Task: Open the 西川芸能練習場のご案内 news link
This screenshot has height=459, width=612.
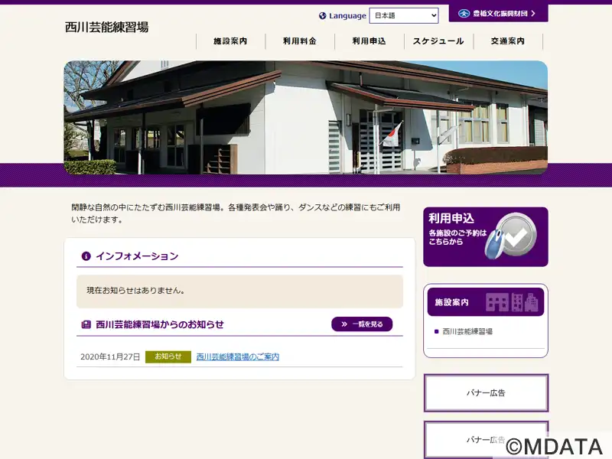Action: [238, 356]
